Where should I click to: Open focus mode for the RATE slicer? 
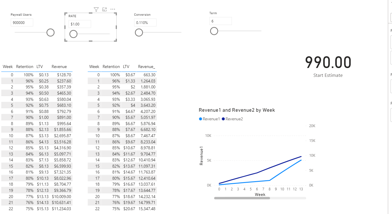[x=104, y=9]
